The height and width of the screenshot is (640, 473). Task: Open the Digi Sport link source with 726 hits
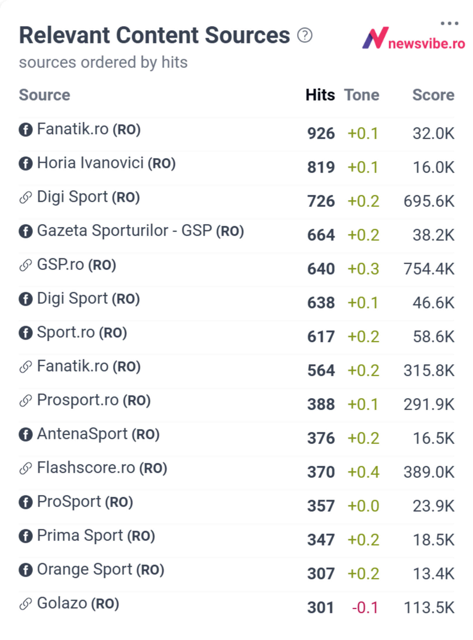coord(88,197)
